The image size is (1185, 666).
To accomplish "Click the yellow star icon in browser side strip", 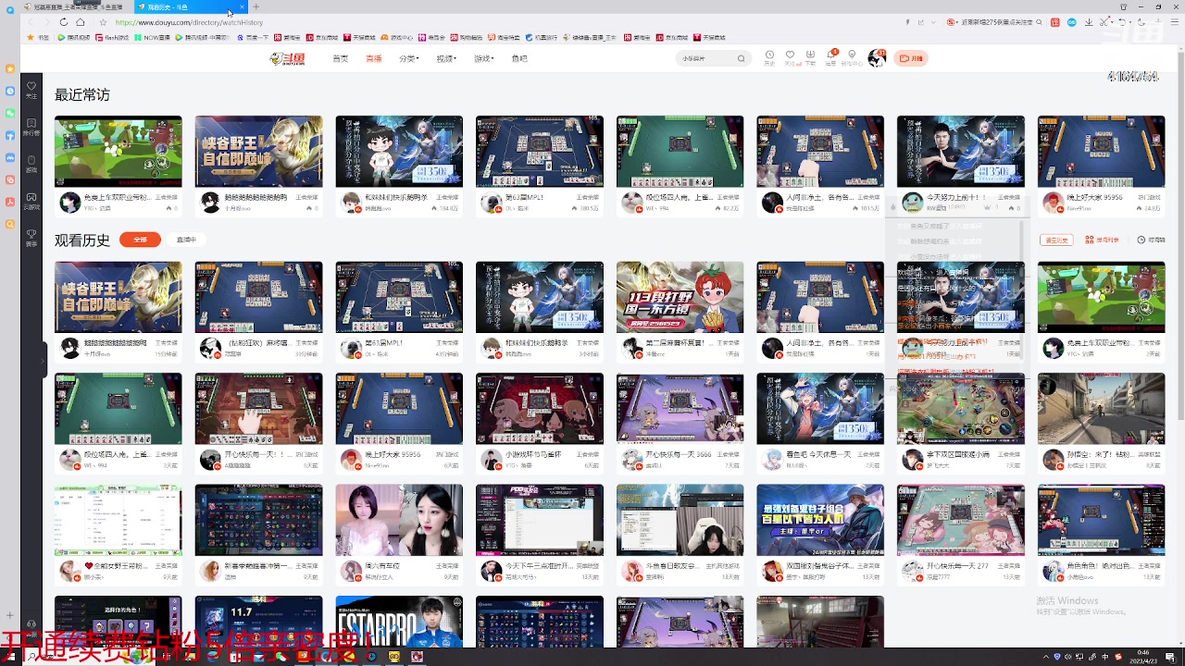I will (10, 68).
